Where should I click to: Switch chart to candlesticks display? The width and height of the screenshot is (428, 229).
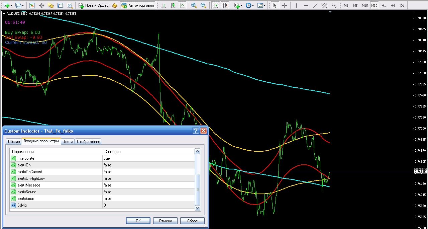coord(173,5)
